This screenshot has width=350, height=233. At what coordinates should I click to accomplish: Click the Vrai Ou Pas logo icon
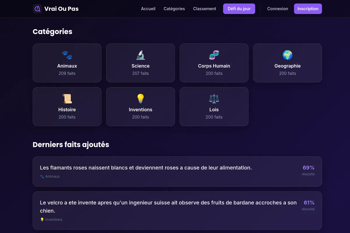(x=37, y=9)
